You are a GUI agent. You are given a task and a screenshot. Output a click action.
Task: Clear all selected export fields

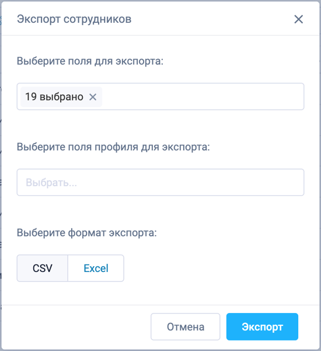(93, 97)
